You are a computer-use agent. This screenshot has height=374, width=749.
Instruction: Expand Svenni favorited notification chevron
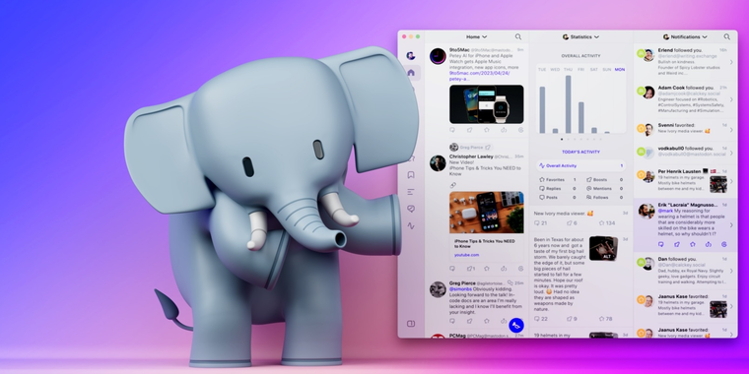coord(731,130)
